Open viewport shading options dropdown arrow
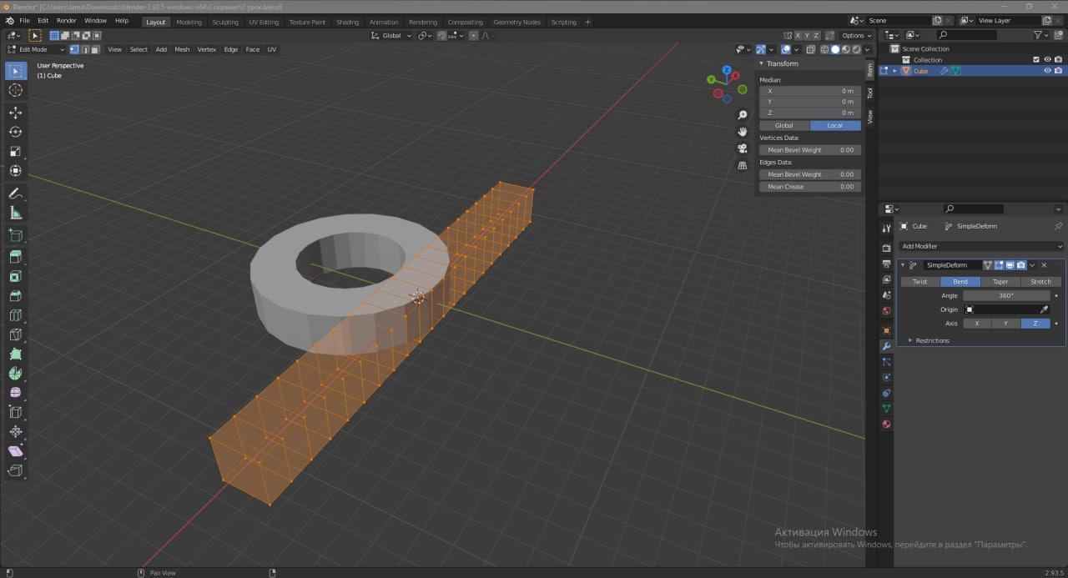This screenshot has width=1068, height=578. (x=869, y=49)
